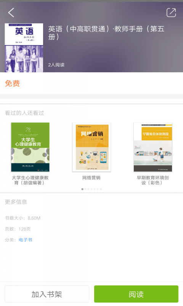
Task: Tap the 2人阅读 reader count
Action: tap(56, 65)
